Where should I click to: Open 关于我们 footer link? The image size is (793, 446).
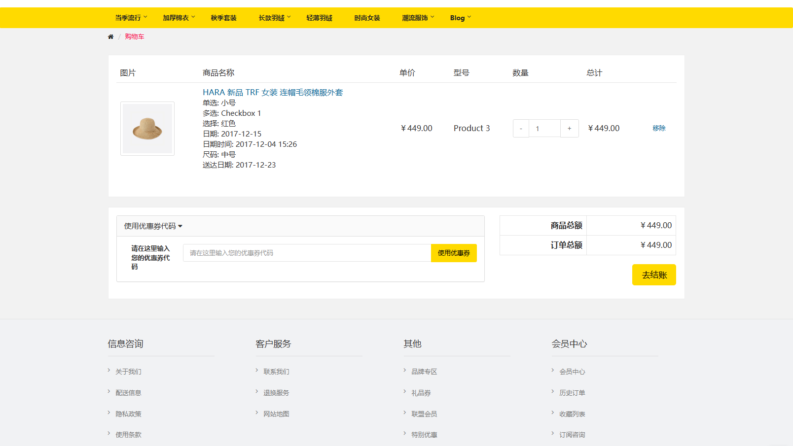point(128,372)
